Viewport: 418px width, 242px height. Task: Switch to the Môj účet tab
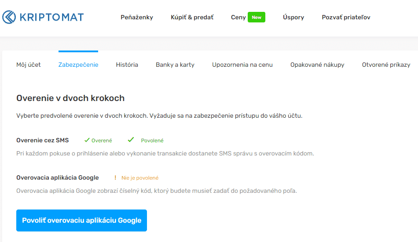pyautogui.click(x=29, y=65)
